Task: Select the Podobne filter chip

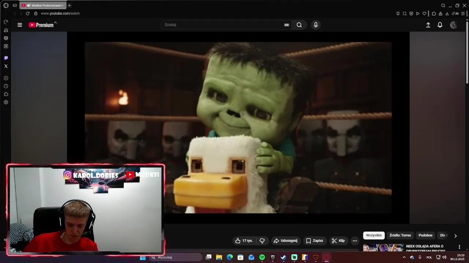Action: (425, 235)
